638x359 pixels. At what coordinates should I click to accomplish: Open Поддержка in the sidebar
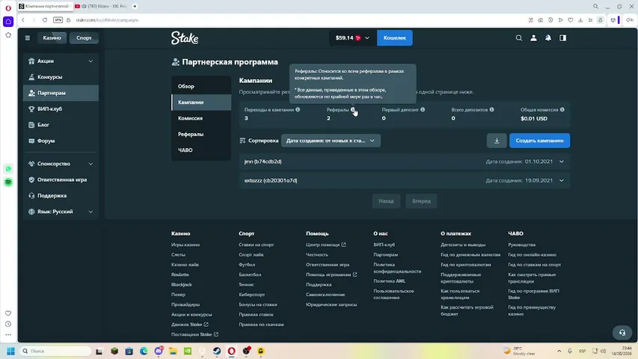[61, 195]
